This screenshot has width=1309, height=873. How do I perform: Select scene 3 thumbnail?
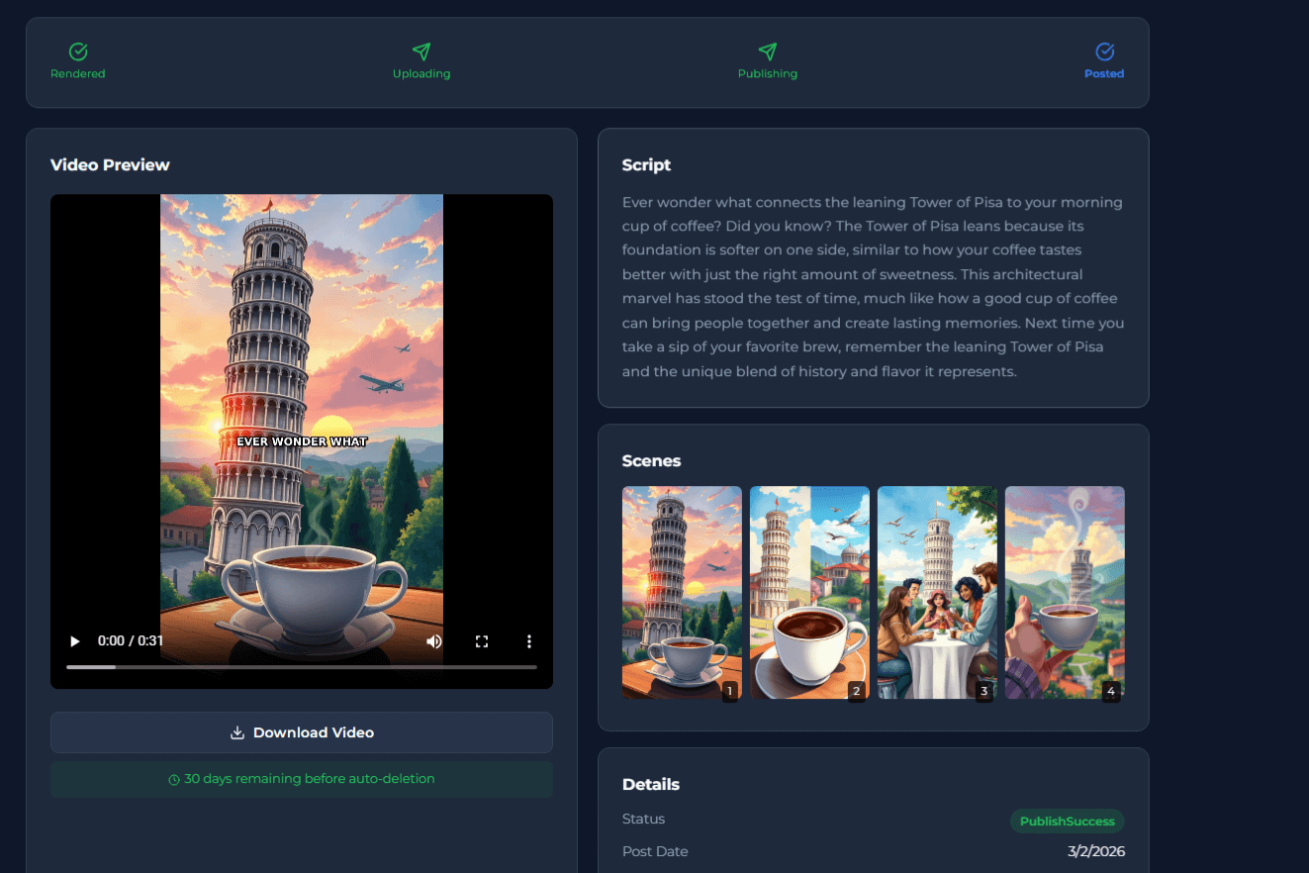coord(937,593)
